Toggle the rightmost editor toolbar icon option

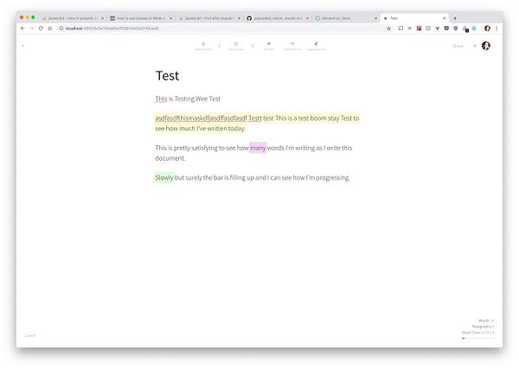pyautogui.click(x=316, y=46)
